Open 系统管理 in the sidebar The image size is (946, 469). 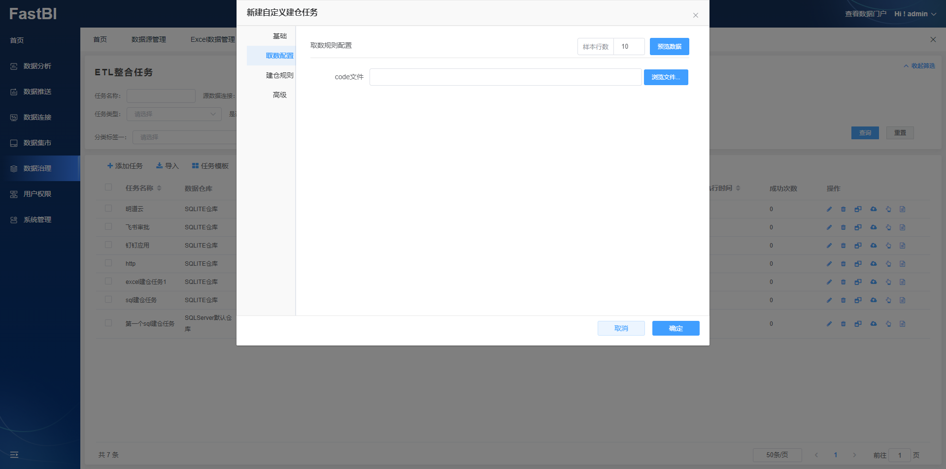click(40, 219)
